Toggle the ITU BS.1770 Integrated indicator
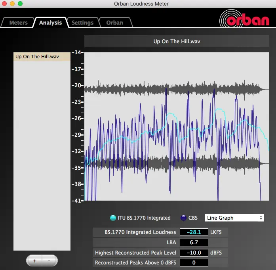 tap(113, 218)
